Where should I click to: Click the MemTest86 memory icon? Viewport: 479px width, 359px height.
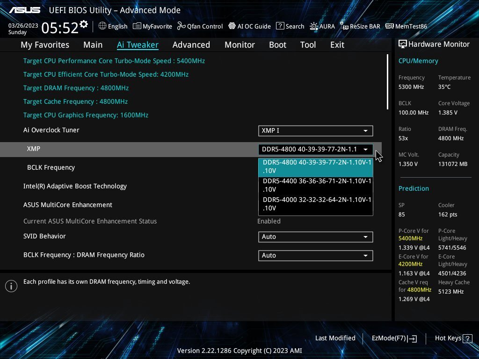[x=390, y=26]
